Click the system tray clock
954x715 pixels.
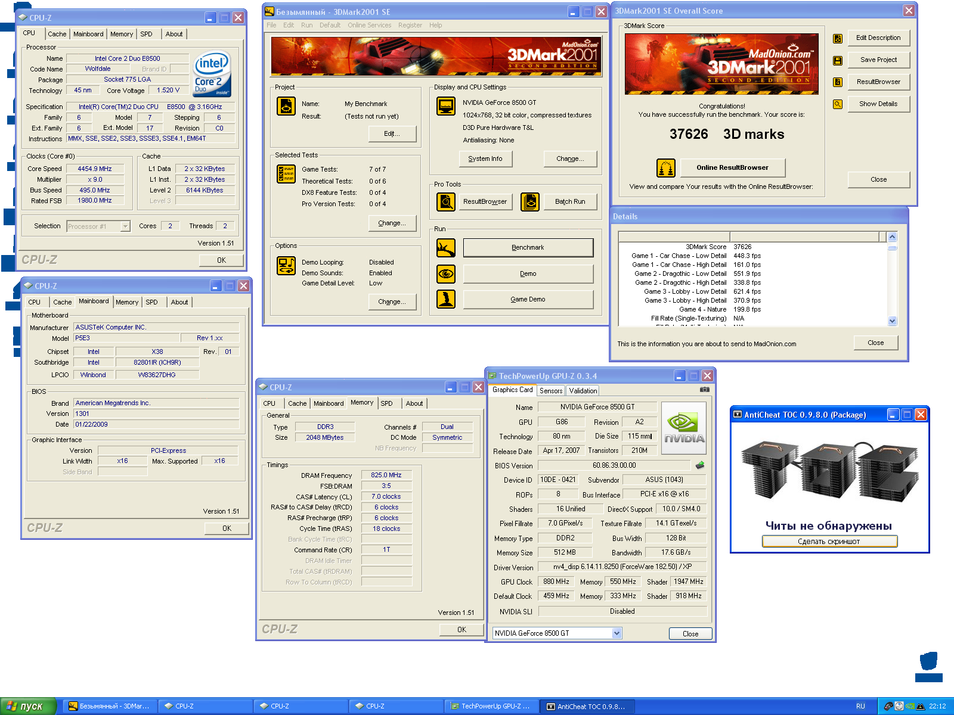(937, 707)
